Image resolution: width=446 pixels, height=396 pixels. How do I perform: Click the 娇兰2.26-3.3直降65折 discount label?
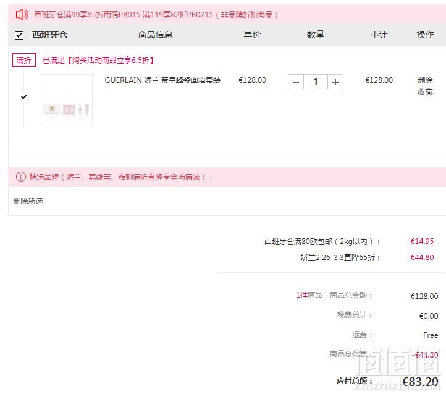click(x=340, y=258)
